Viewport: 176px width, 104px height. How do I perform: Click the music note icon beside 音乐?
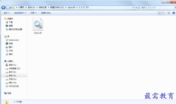point(7,54)
